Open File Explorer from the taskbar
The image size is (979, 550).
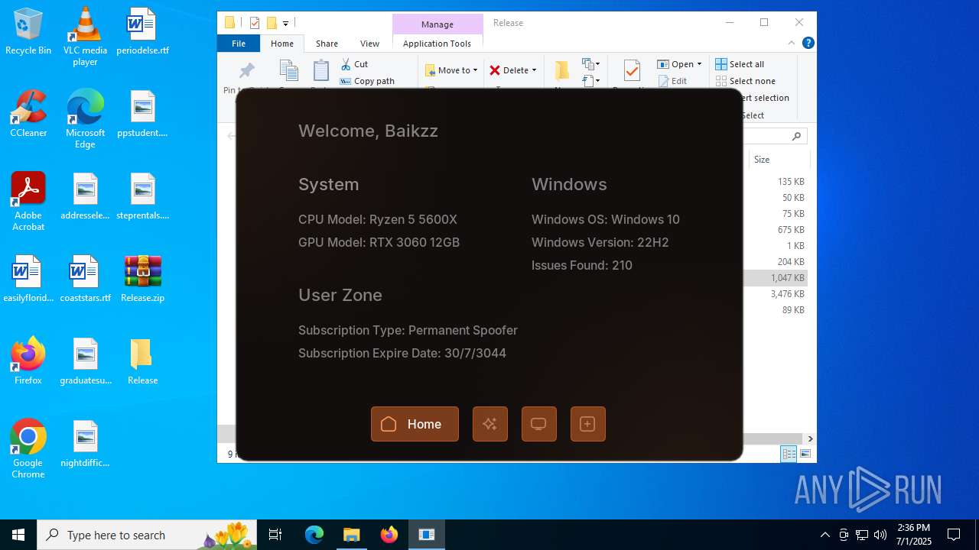coord(351,535)
